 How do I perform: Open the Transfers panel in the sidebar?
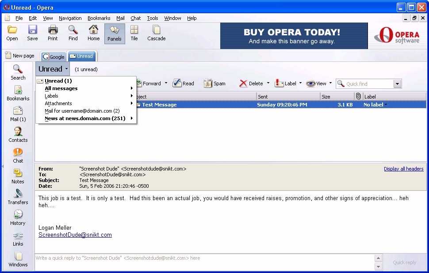click(18, 197)
